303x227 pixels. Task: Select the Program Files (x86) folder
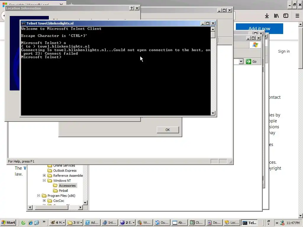(61, 196)
